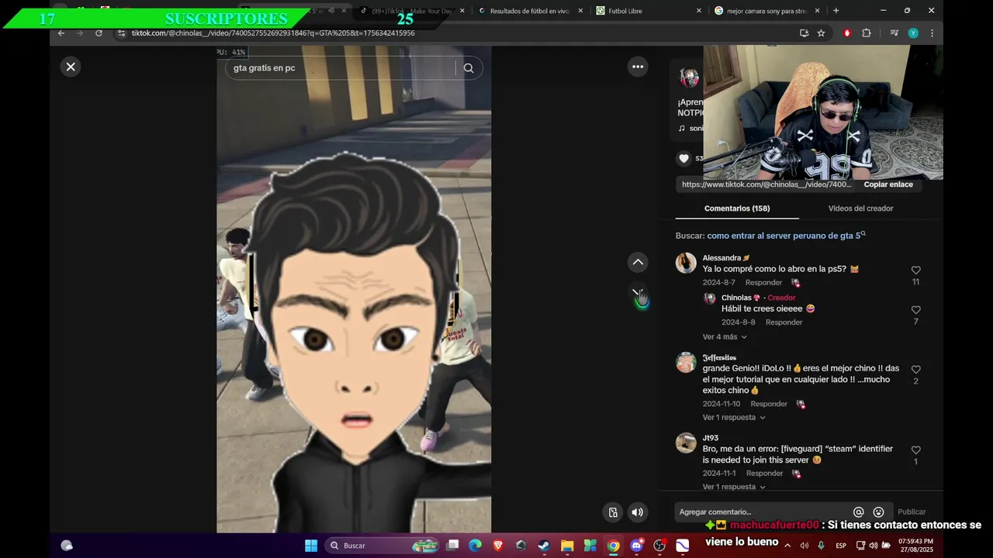This screenshot has width=993, height=558.
Task: Go to previous video with up arrow
Action: [638, 262]
